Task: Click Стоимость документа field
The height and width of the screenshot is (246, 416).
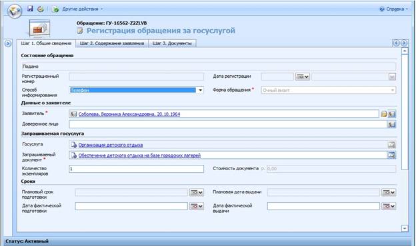Action: 331,169
